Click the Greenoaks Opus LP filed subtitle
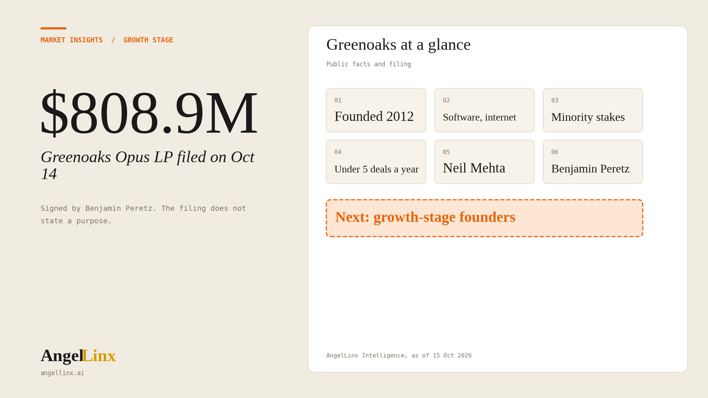Screen dimensions: 708x398 147,165
